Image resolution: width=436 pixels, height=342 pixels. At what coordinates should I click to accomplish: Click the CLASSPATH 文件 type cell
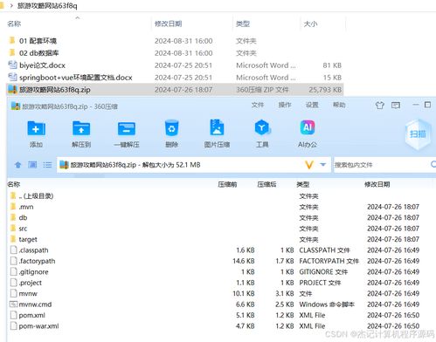[324, 250]
